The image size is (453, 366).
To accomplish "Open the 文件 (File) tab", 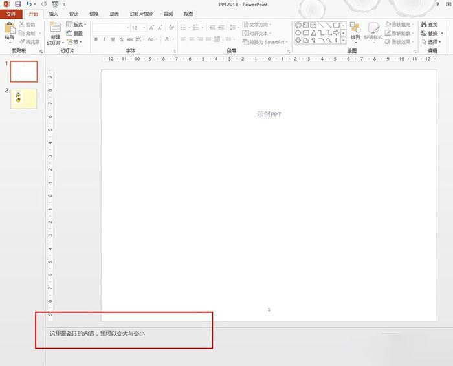I will coord(11,14).
